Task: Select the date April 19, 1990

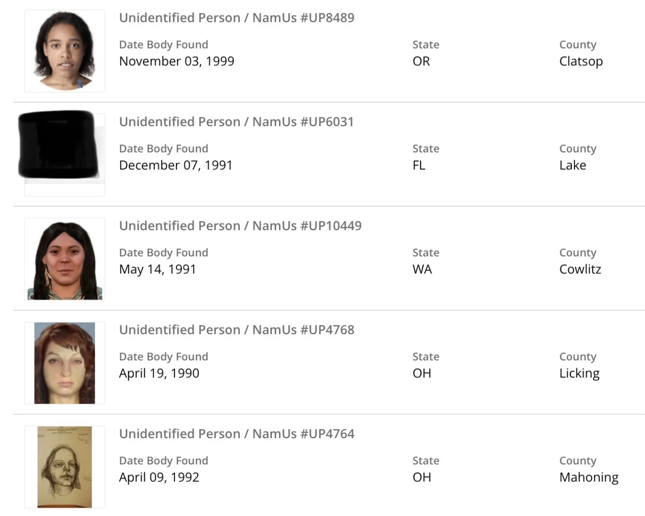Action: 159,373
